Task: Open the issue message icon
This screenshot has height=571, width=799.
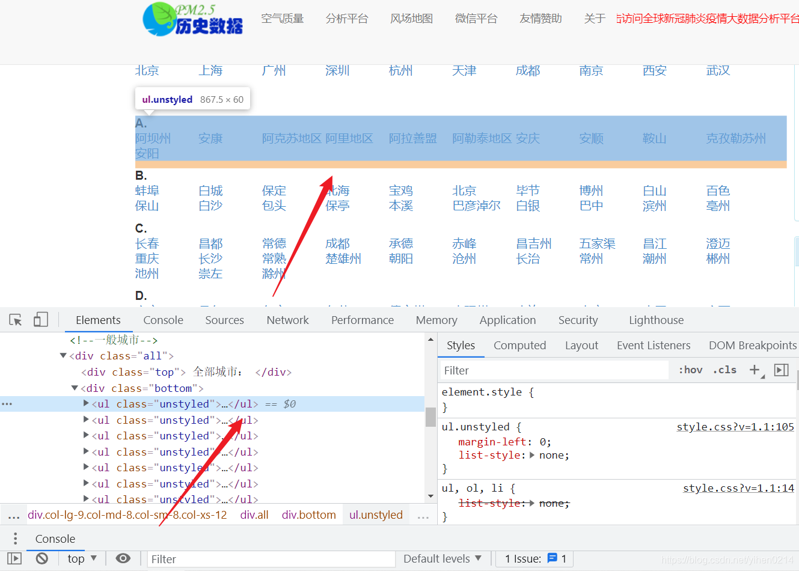Action: point(553,558)
